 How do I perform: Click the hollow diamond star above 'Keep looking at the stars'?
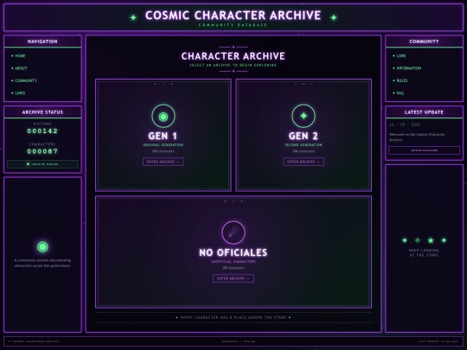pyautogui.click(x=418, y=240)
